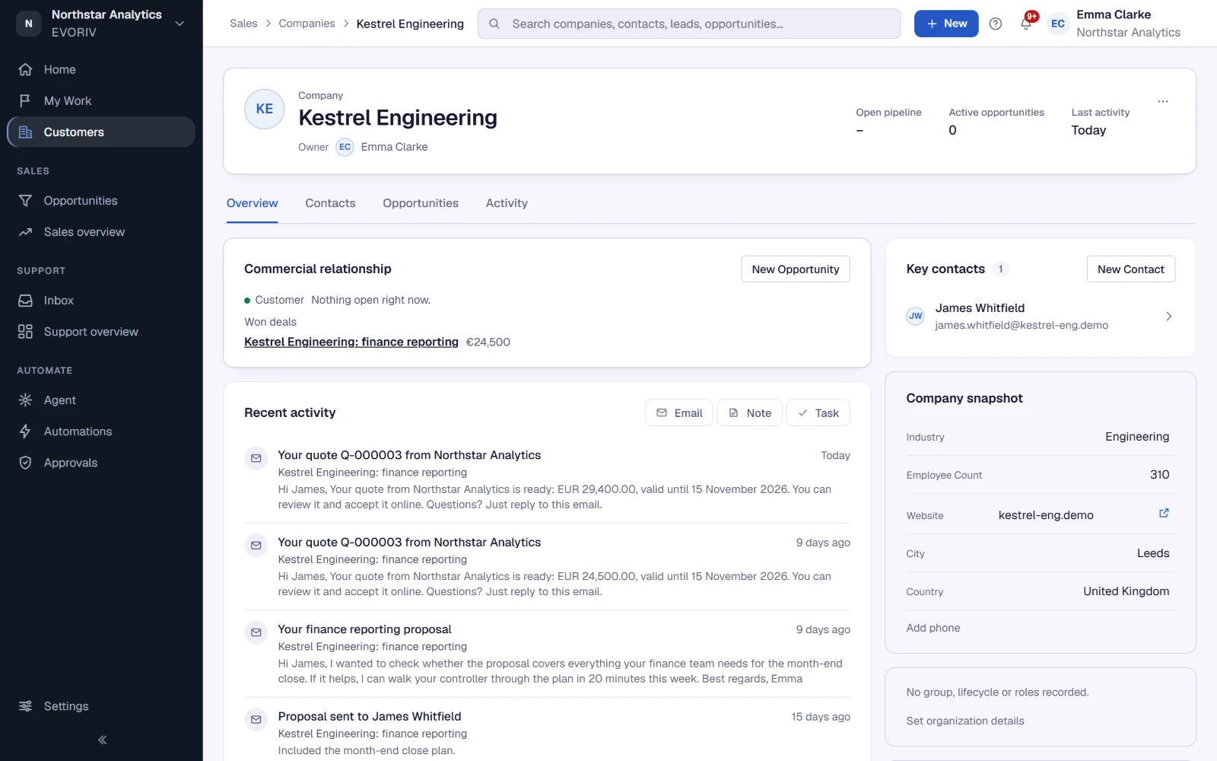Screen dimensions: 1217x761
Task: Switch to the Contacts tab
Action: (330, 203)
